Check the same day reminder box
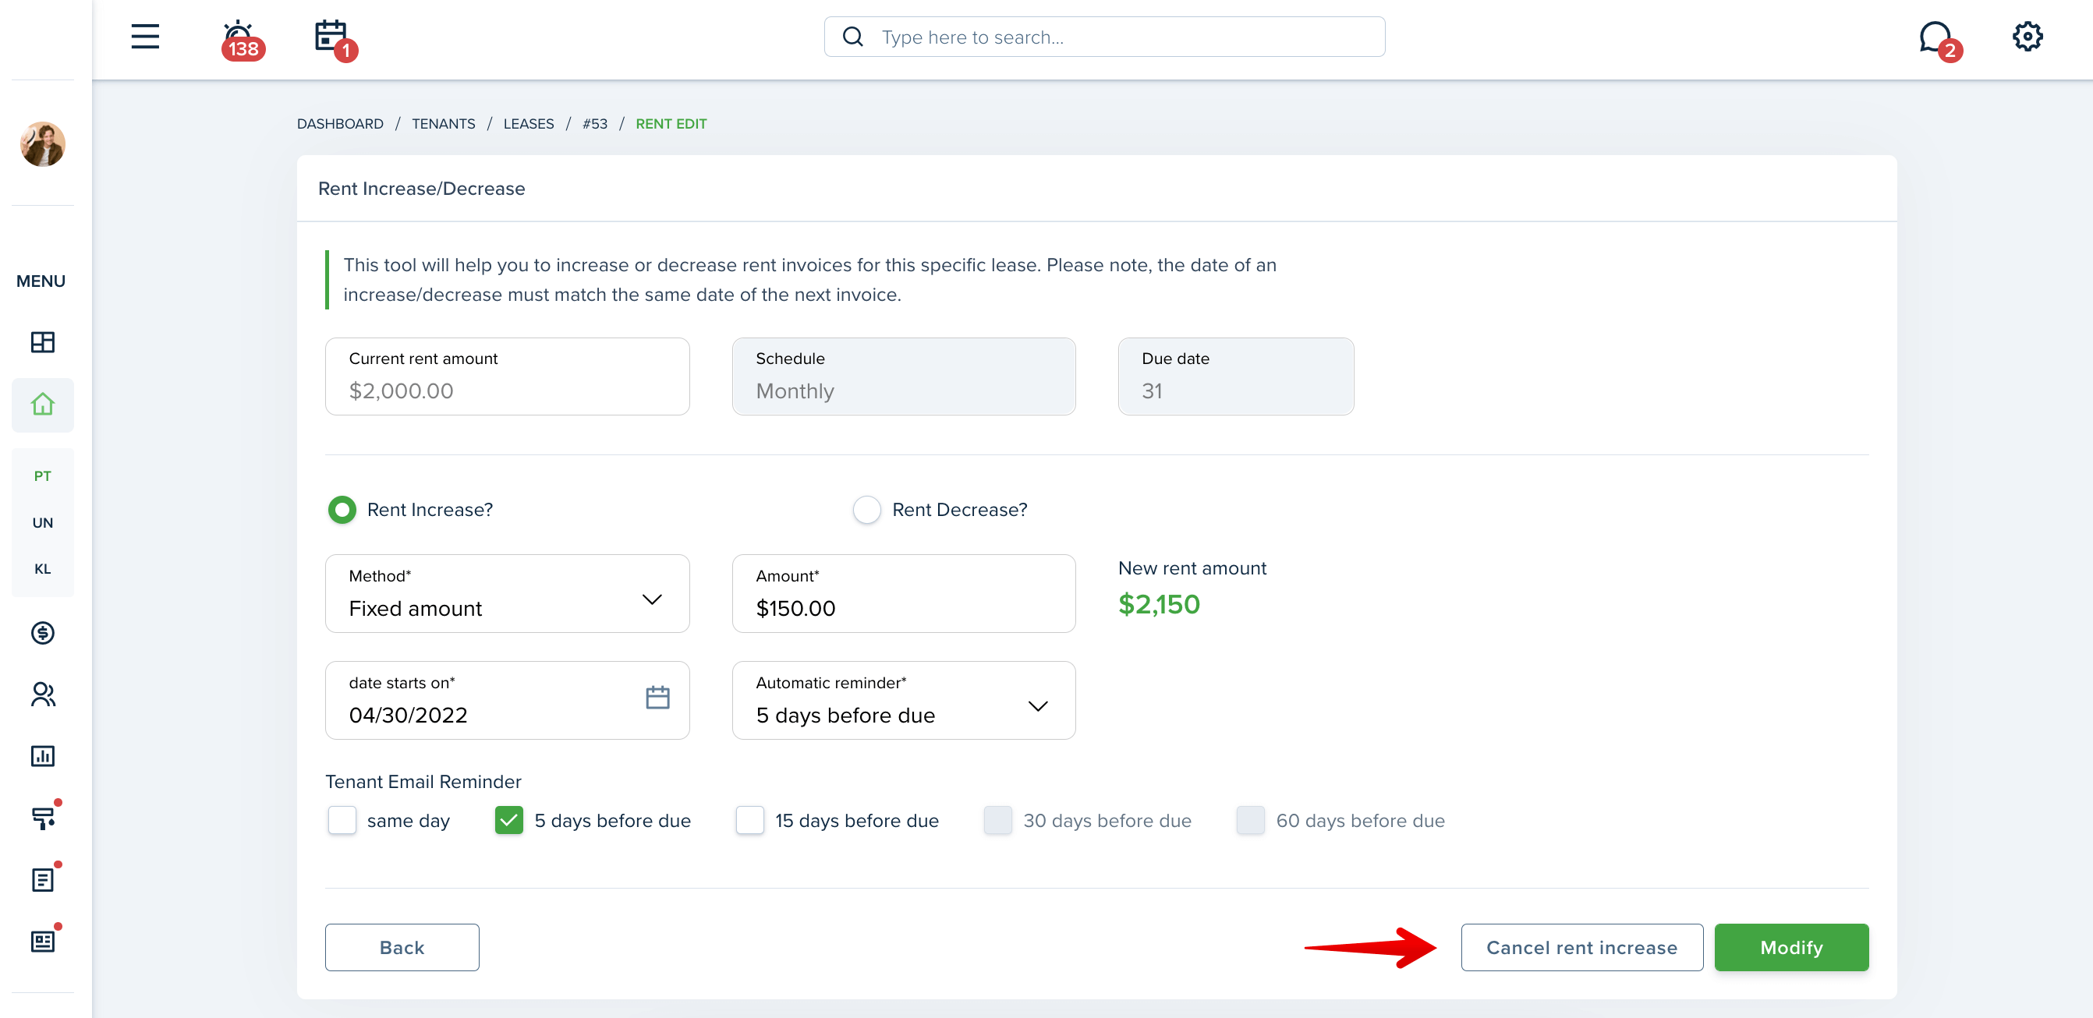The height and width of the screenshot is (1018, 2093). pyautogui.click(x=342, y=820)
